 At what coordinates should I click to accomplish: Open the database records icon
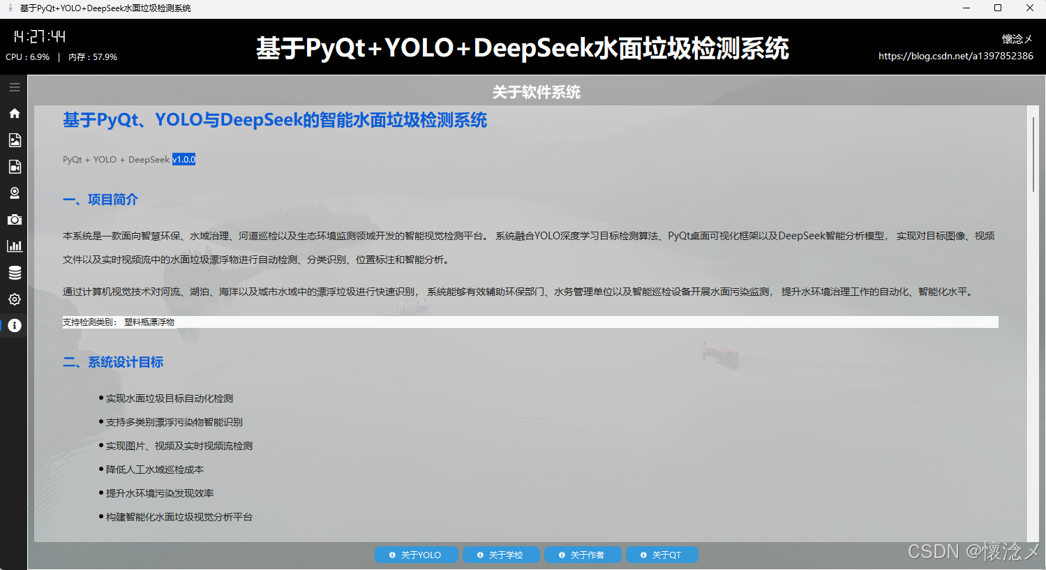(15, 272)
